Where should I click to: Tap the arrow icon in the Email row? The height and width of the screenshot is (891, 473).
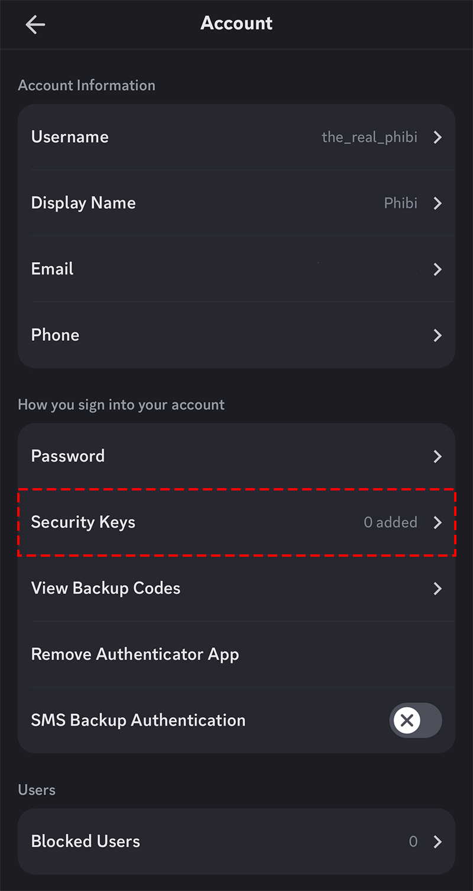click(x=438, y=270)
